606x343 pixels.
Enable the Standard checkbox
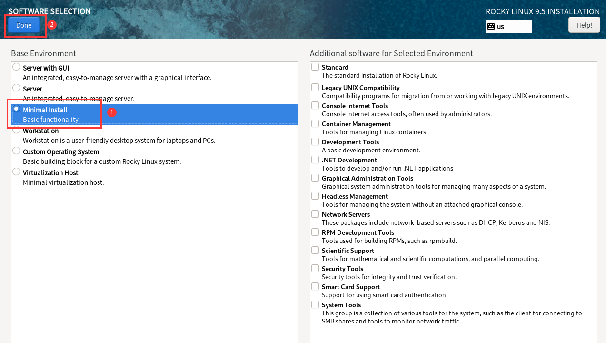pyautogui.click(x=315, y=67)
